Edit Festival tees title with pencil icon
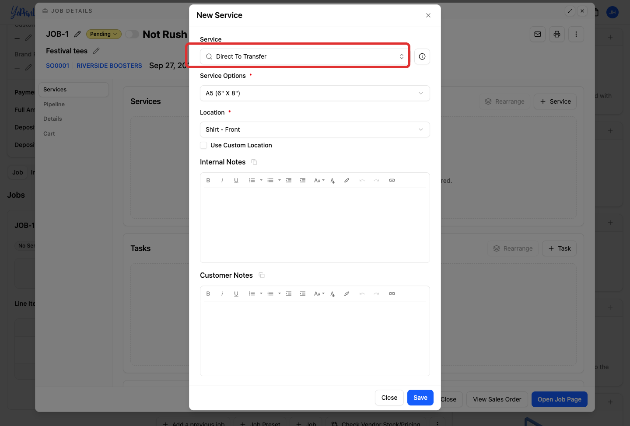The height and width of the screenshot is (426, 630). point(96,51)
